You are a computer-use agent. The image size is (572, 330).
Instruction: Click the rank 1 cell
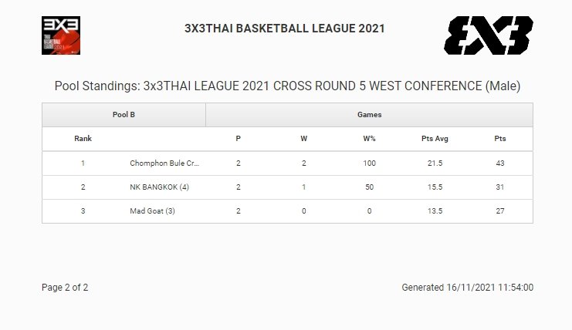point(83,163)
